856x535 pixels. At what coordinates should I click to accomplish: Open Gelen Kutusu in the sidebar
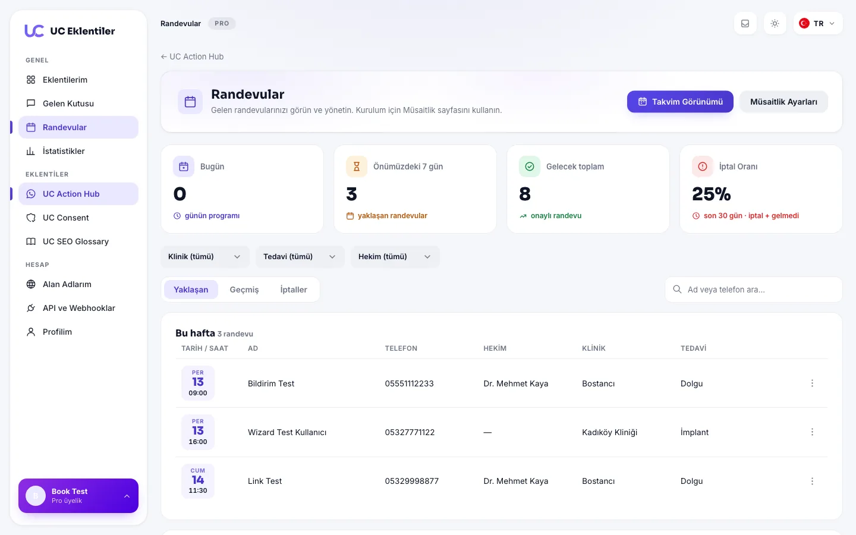point(78,103)
